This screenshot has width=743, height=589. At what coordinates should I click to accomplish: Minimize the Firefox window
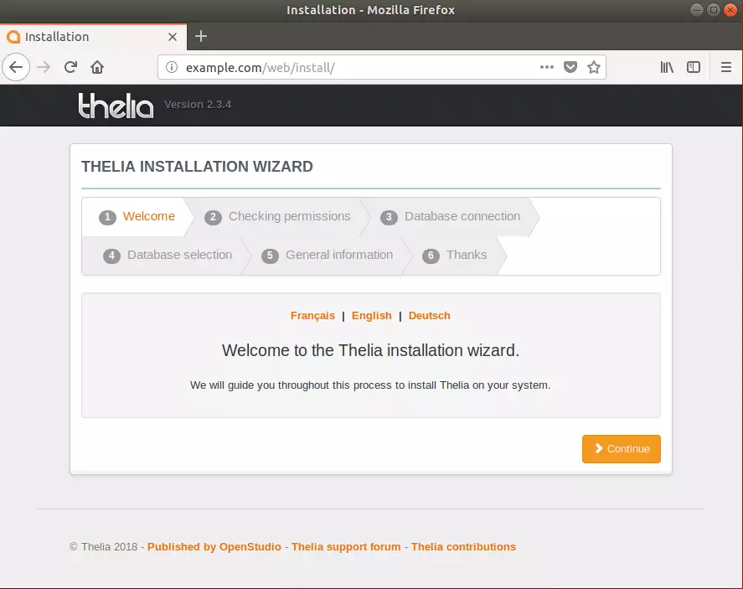[697, 9]
